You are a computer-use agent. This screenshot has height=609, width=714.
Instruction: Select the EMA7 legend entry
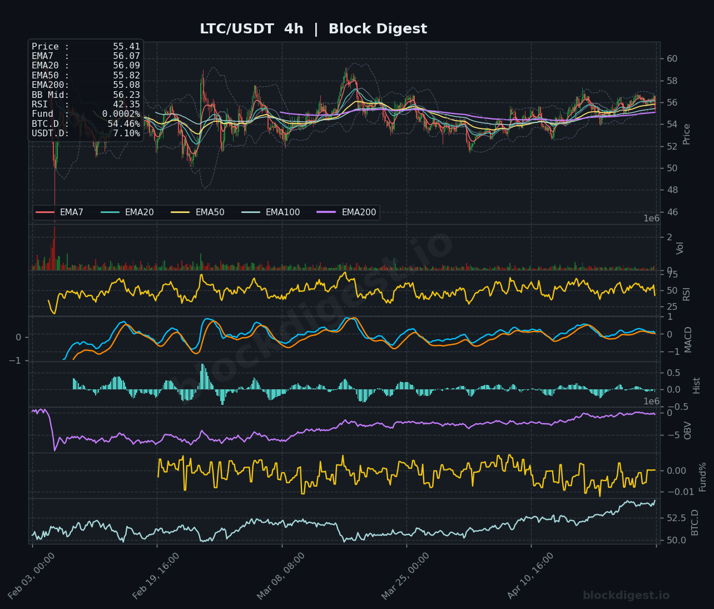click(x=59, y=212)
